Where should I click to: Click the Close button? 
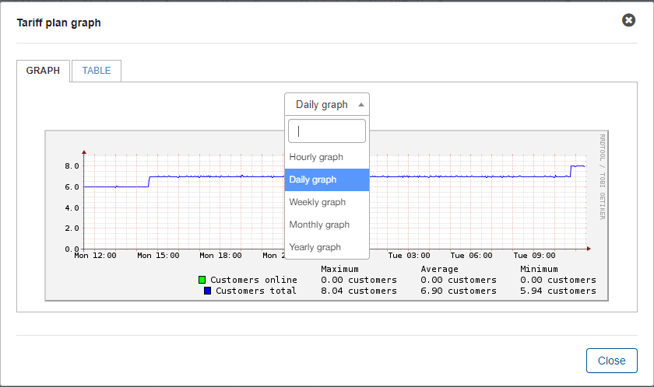click(x=611, y=361)
